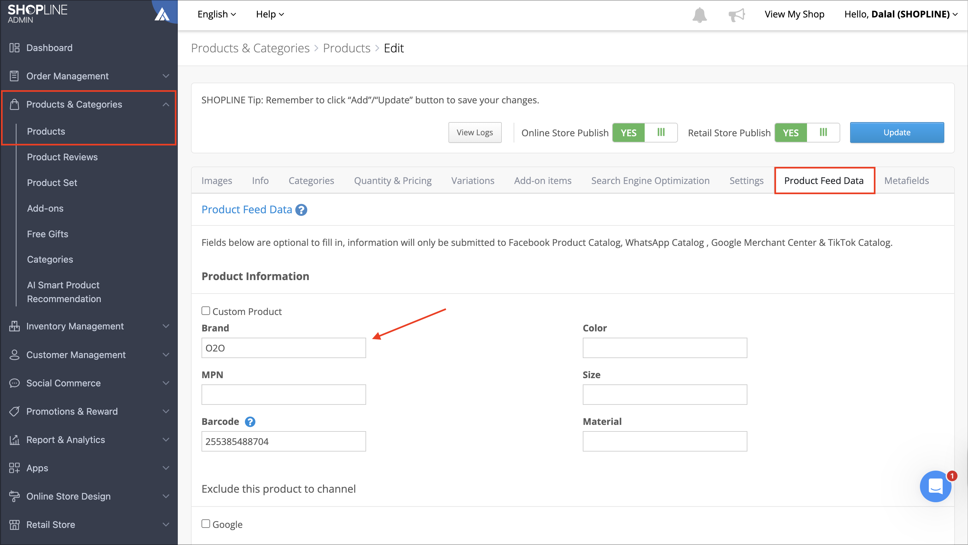
Task: Expand the Order Management chevron
Action: [x=166, y=76]
